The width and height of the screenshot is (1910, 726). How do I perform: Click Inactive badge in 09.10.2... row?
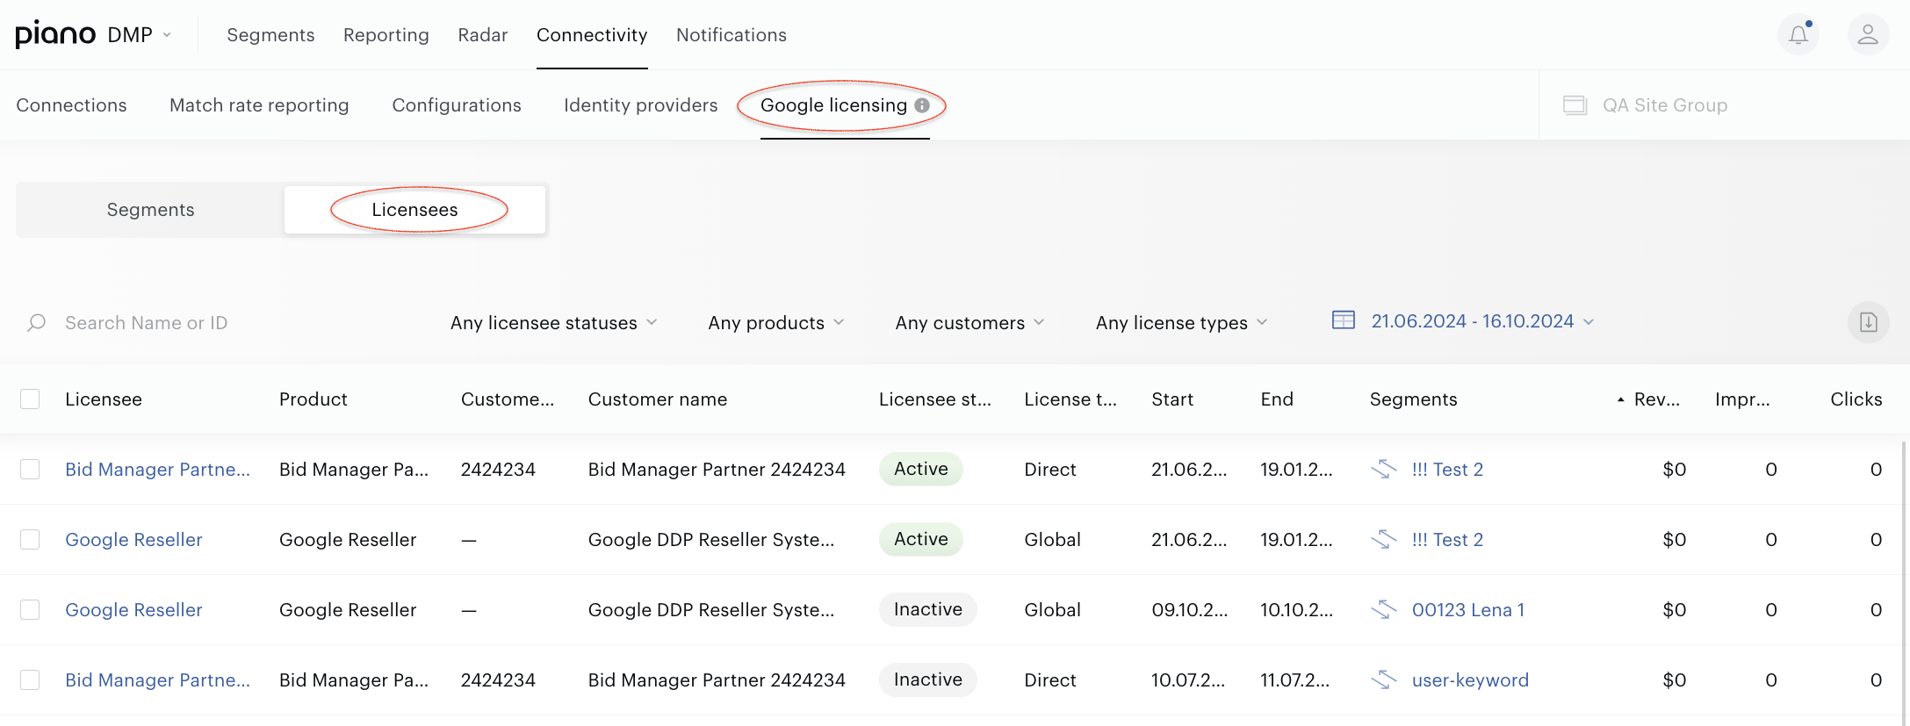[x=928, y=609]
